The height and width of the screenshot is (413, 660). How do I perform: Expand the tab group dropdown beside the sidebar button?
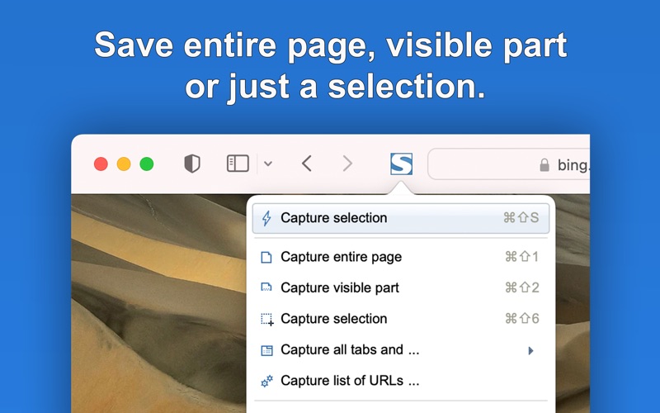click(268, 164)
